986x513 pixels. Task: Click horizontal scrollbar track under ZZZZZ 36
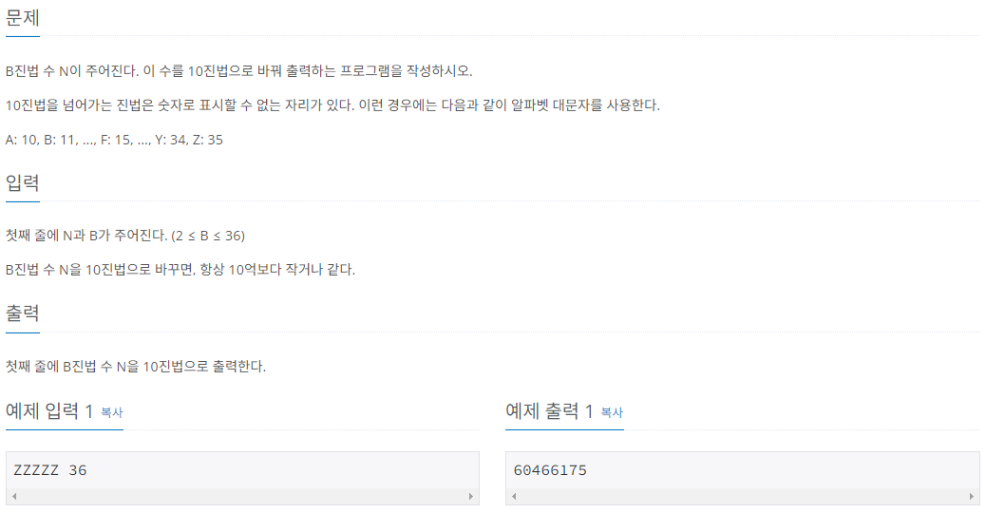click(243, 497)
